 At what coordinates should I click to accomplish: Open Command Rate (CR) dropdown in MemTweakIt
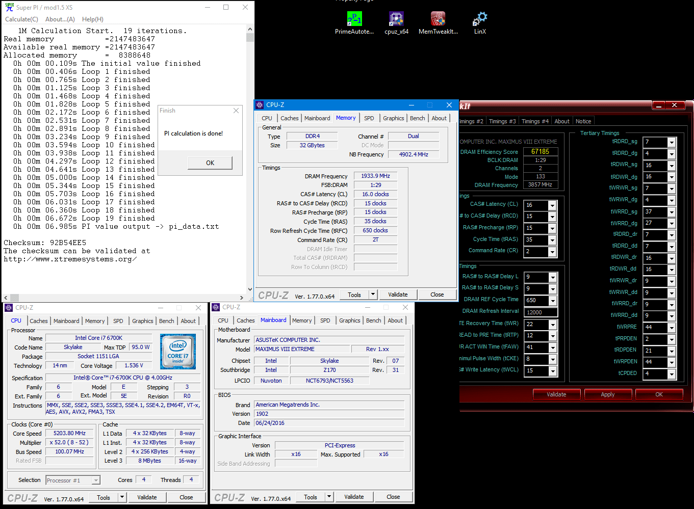tap(552, 252)
